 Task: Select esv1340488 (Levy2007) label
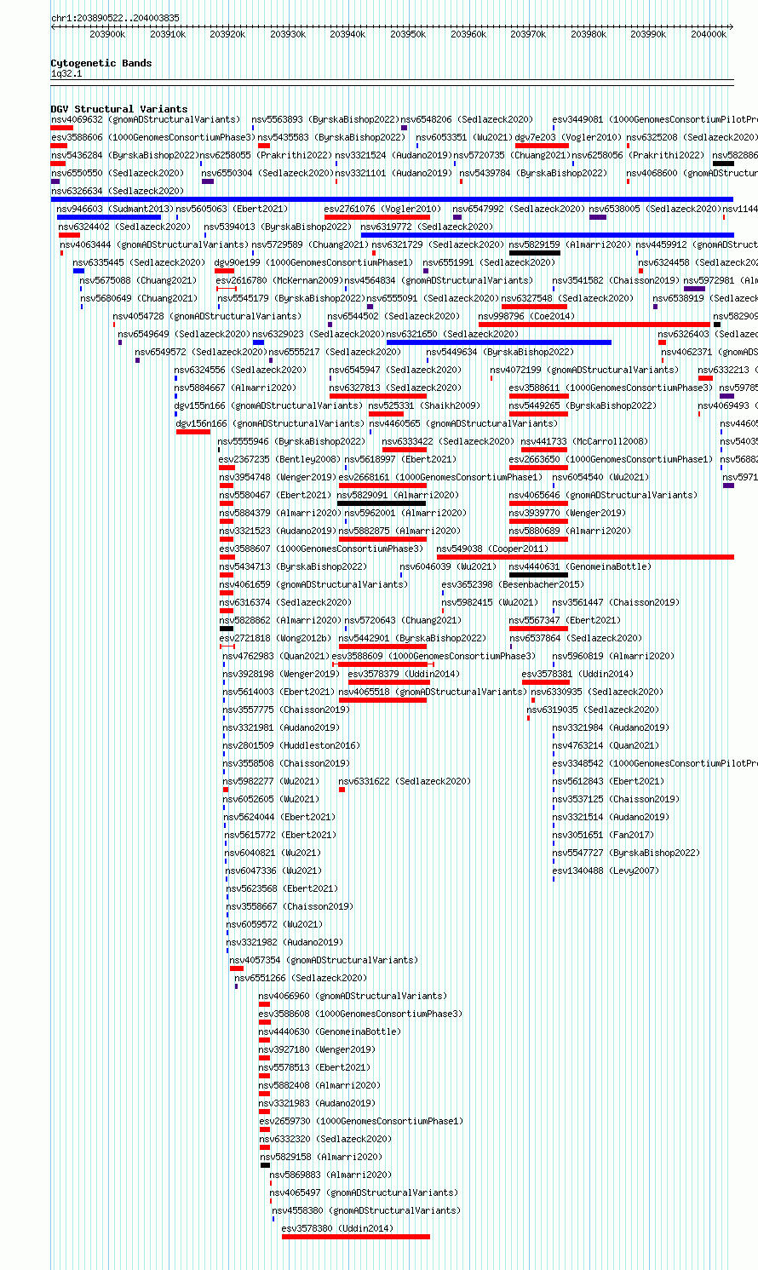606,871
